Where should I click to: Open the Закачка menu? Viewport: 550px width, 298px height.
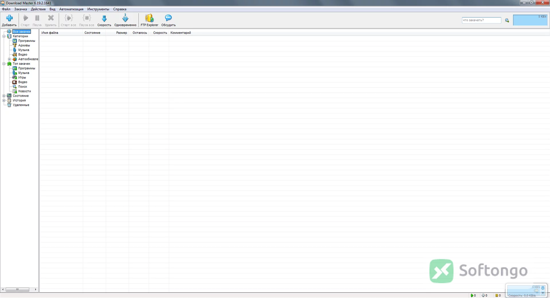[21, 9]
